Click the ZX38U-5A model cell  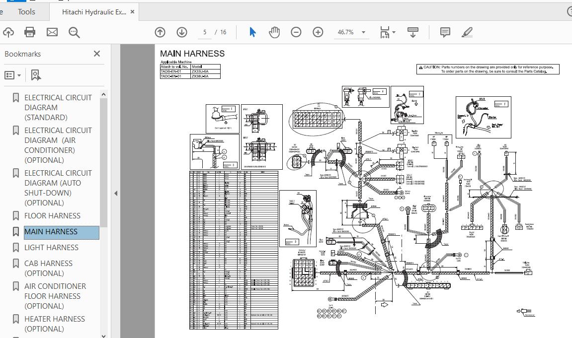click(x=205, y=76)
